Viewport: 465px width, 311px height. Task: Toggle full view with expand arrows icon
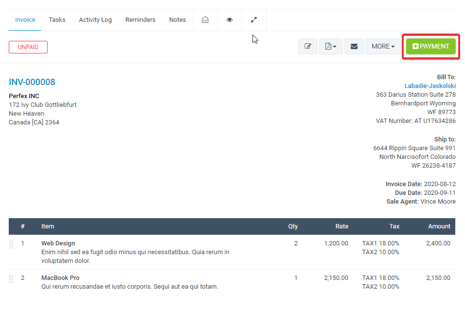coord(254,20)
